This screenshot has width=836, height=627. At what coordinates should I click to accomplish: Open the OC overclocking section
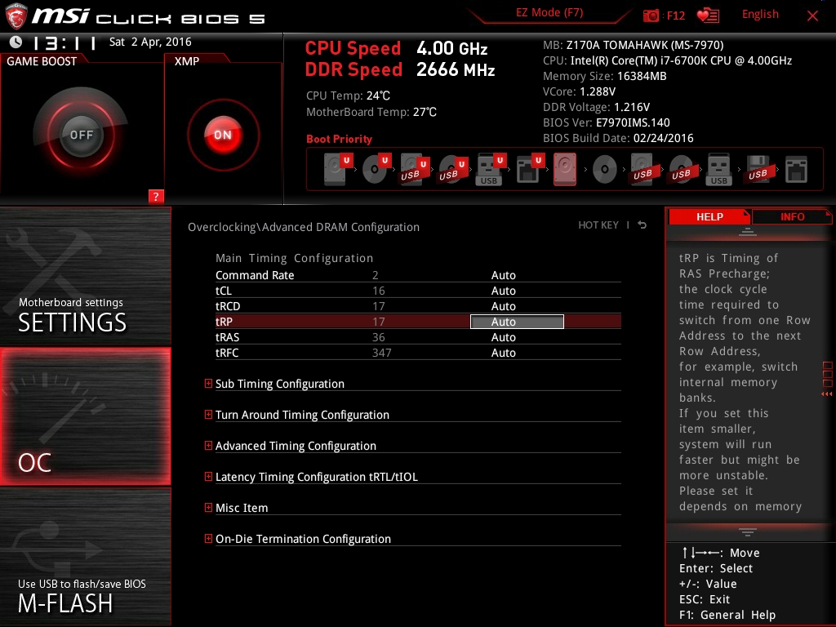click(85, 416)
